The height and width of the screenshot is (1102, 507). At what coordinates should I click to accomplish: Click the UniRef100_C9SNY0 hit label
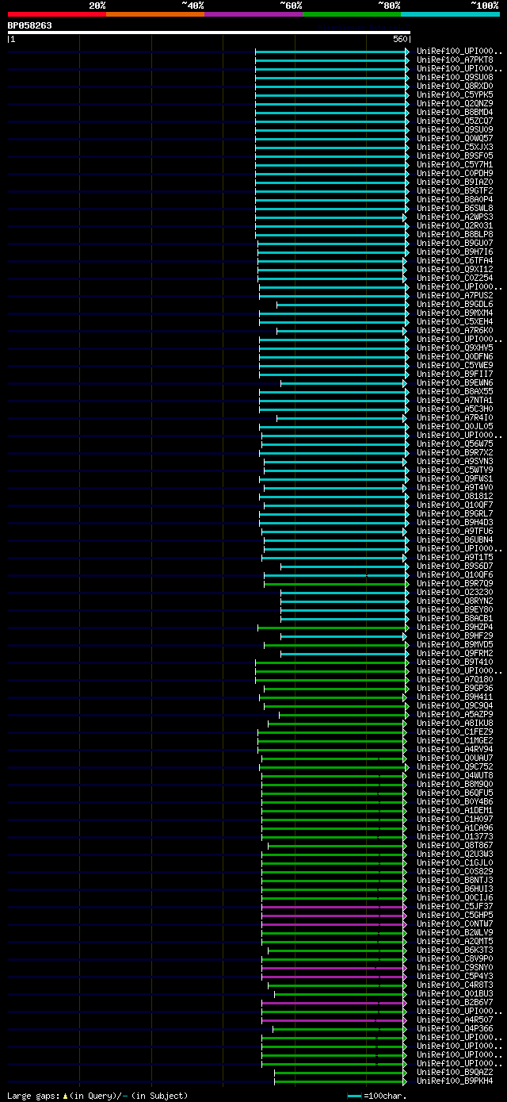click(x=455, y=967)
